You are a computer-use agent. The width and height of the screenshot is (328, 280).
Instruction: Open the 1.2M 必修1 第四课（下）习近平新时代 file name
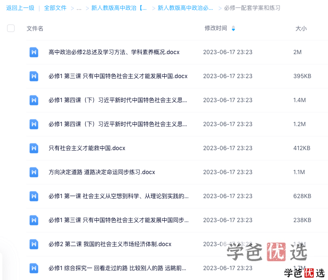pos(118,124)
